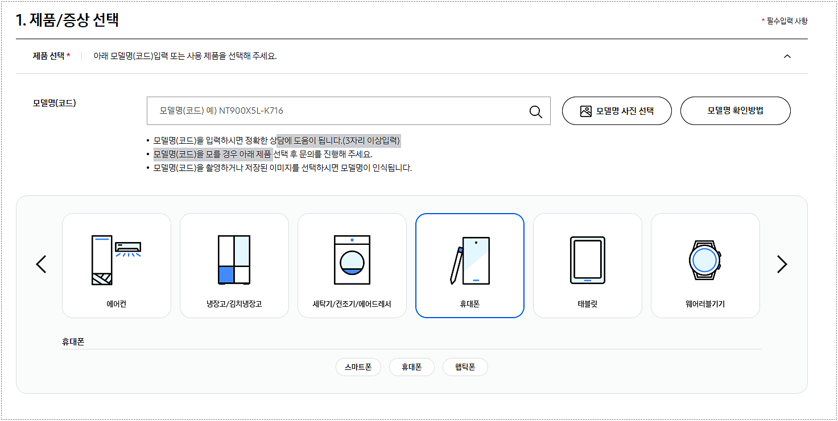Screen dimensions: 838x421
Task: Select the 웨어러블기기 smartwatch icon
Action: click(x=705, y=259)
